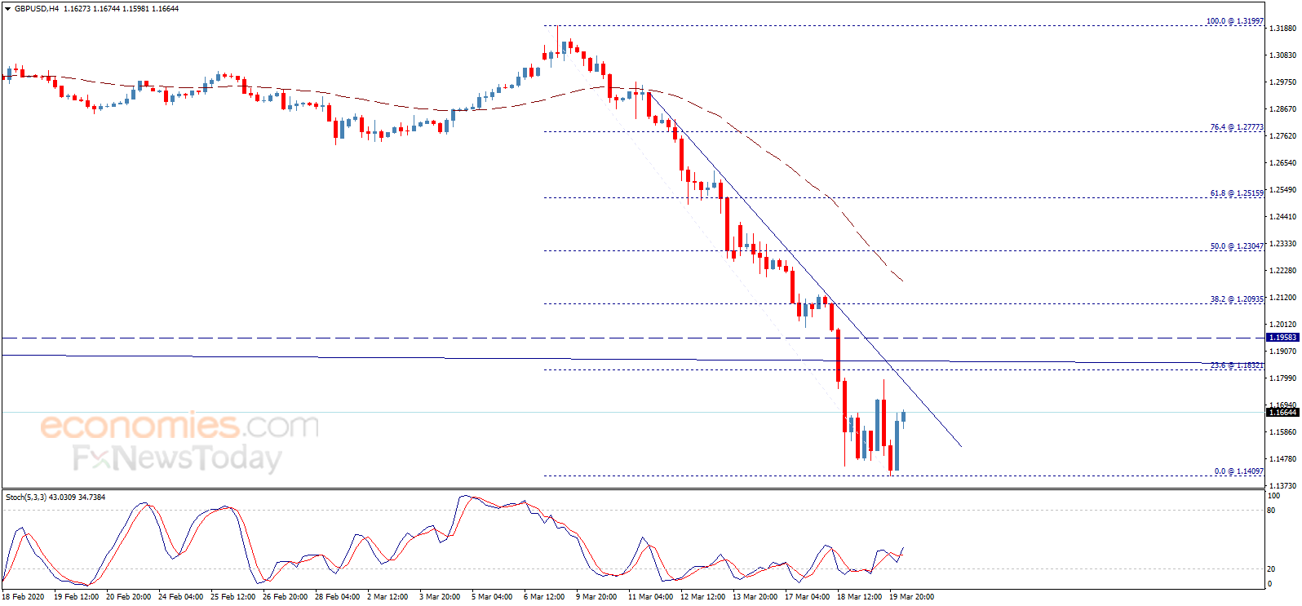The height and width of the screenshot is (606, 1302).
Task: Click time axis label 20 Feb 20:00
Action: 128,597
